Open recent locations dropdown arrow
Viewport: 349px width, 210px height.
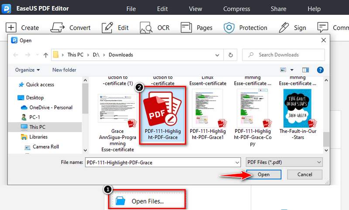coord(38,54)
